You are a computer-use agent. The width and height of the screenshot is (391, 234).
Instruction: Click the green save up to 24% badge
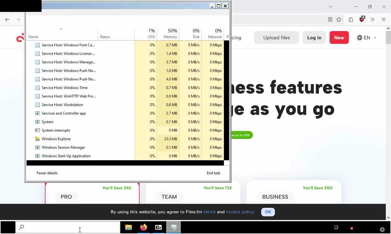coord(242,135)
